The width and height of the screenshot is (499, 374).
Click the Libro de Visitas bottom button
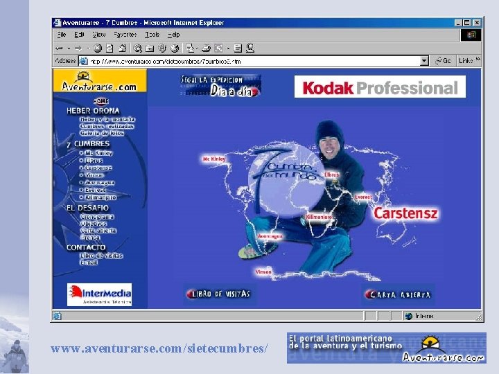click(x=219, y=294)
